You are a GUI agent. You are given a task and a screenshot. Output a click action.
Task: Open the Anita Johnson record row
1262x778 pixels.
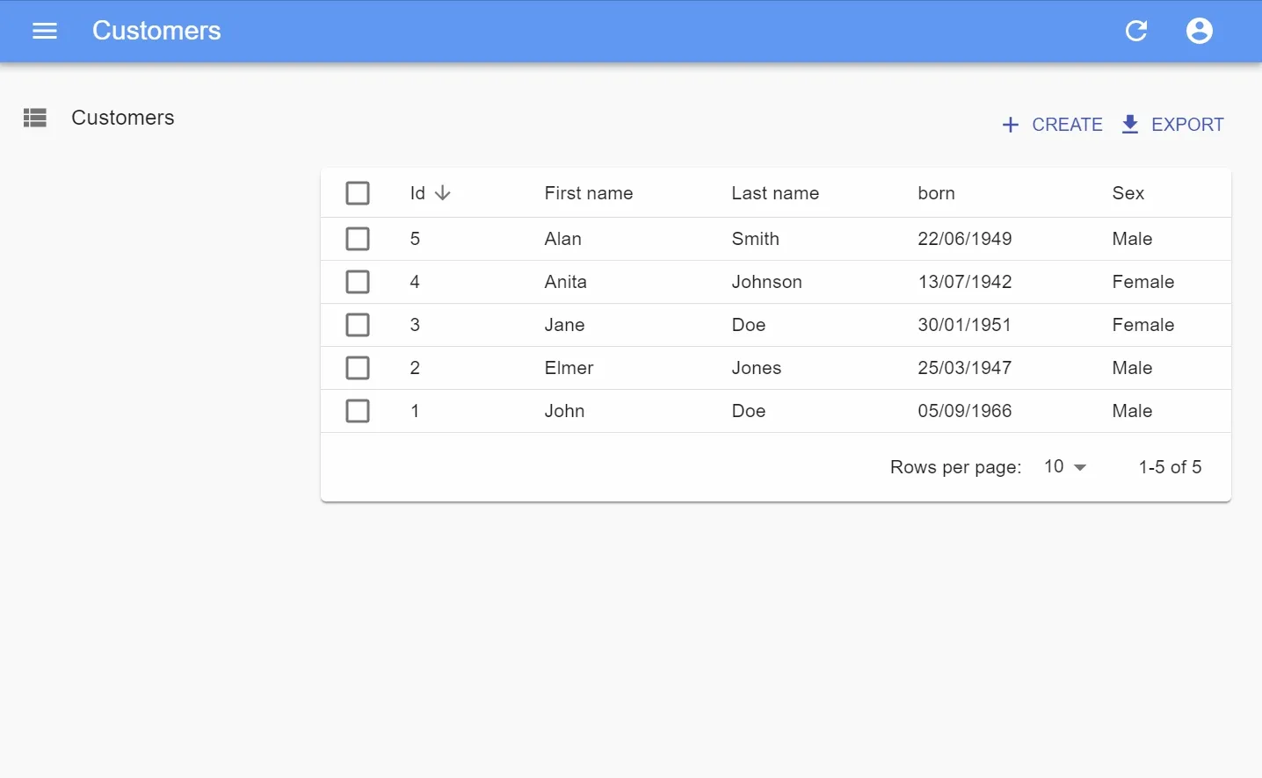[x=703, y=281]
